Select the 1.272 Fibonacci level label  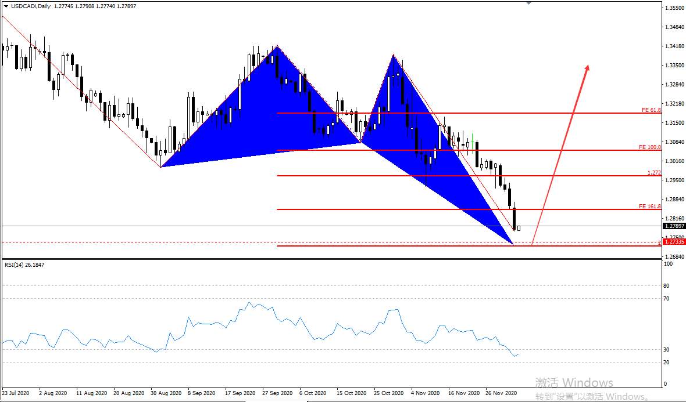(x=654, y=173)
